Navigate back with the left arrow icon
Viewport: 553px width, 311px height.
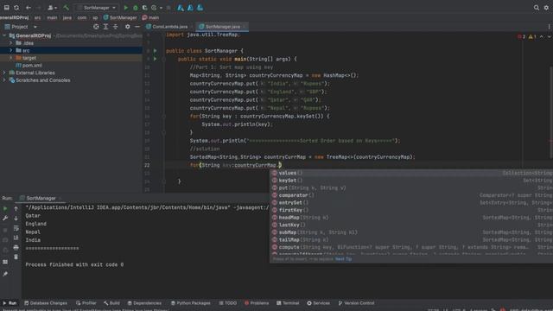coord(29,8)
